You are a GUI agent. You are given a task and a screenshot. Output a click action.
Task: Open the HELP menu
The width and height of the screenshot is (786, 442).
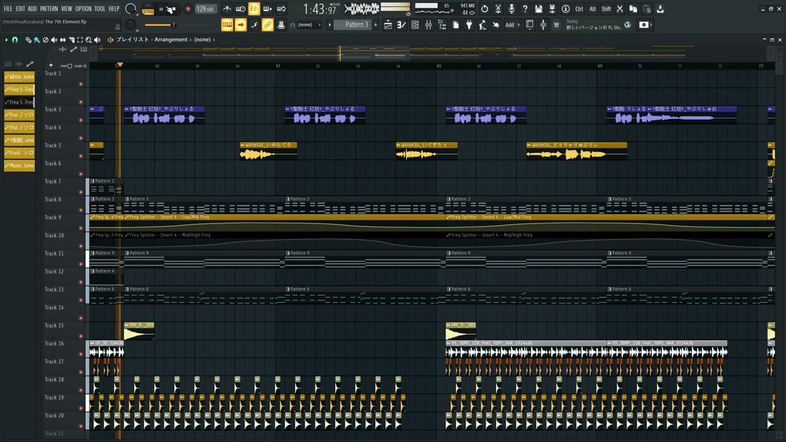coord(114,9)
